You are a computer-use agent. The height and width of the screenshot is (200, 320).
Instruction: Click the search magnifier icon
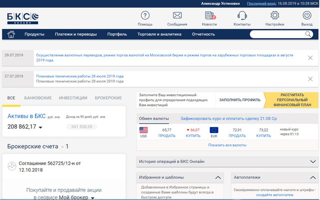[x=308, y=34]
